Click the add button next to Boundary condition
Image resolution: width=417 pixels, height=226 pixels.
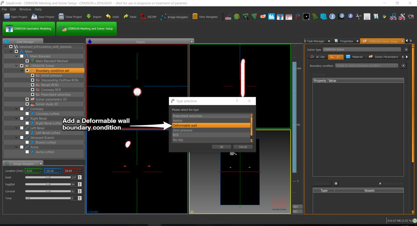coord(403,66)
